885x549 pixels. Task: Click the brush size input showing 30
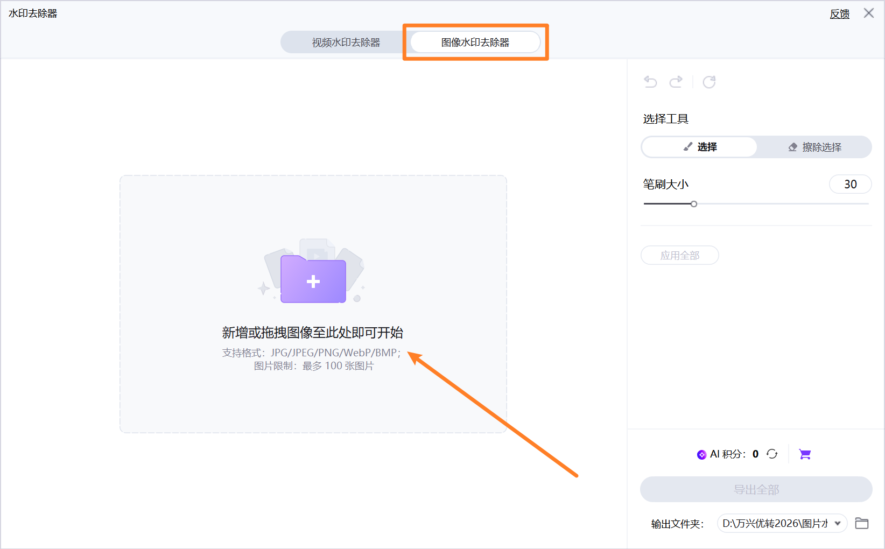point(851,184)
